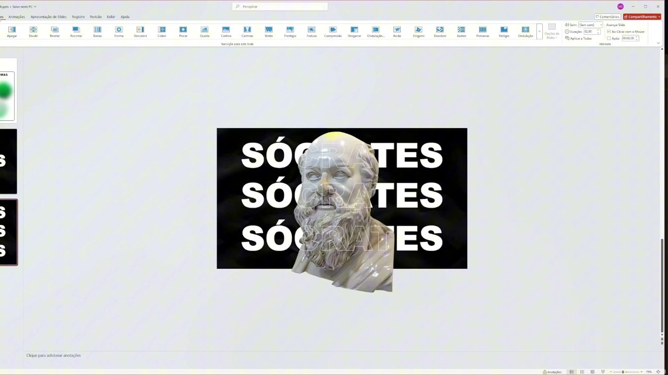Apply the Origami transition
Image resolution: width=668 pixels, height=375 pixels.
pyautogui.click(x=419, y=32)
